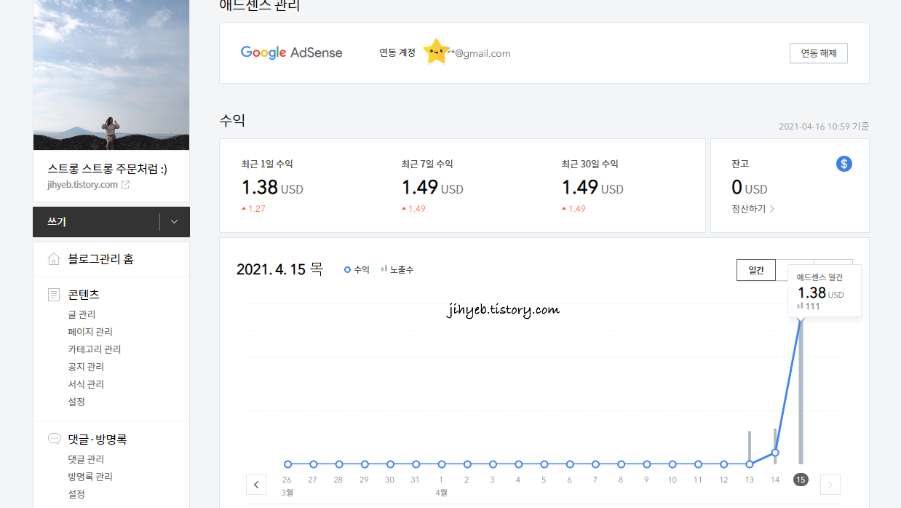Open 글 관리 menu item
This screenshot has height=508, width=901.
pos(82,314)
